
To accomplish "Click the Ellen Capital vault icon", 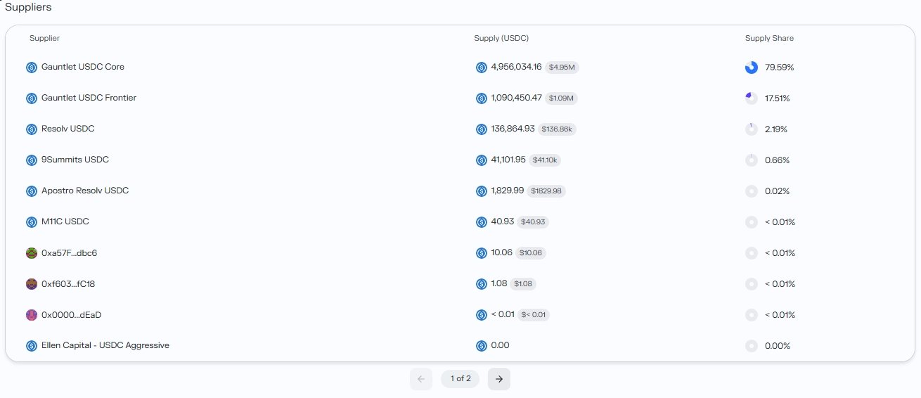I will pos(31,346).
